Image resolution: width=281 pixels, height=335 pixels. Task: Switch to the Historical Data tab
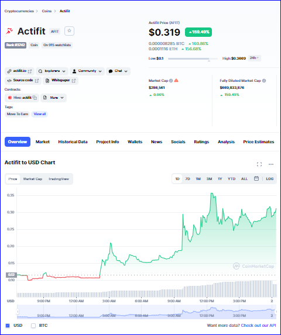click(73, 142)
